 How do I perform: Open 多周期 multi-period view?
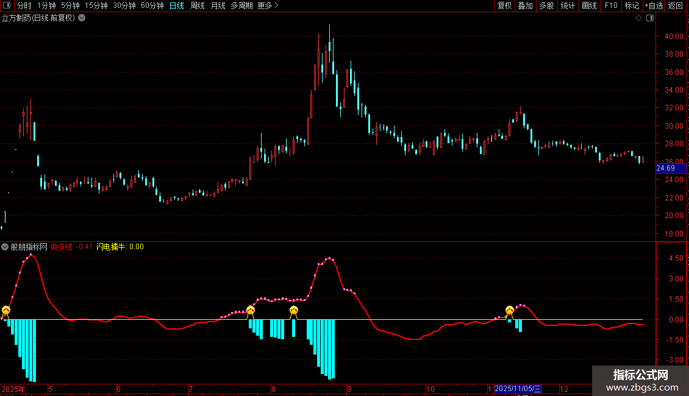241,5
